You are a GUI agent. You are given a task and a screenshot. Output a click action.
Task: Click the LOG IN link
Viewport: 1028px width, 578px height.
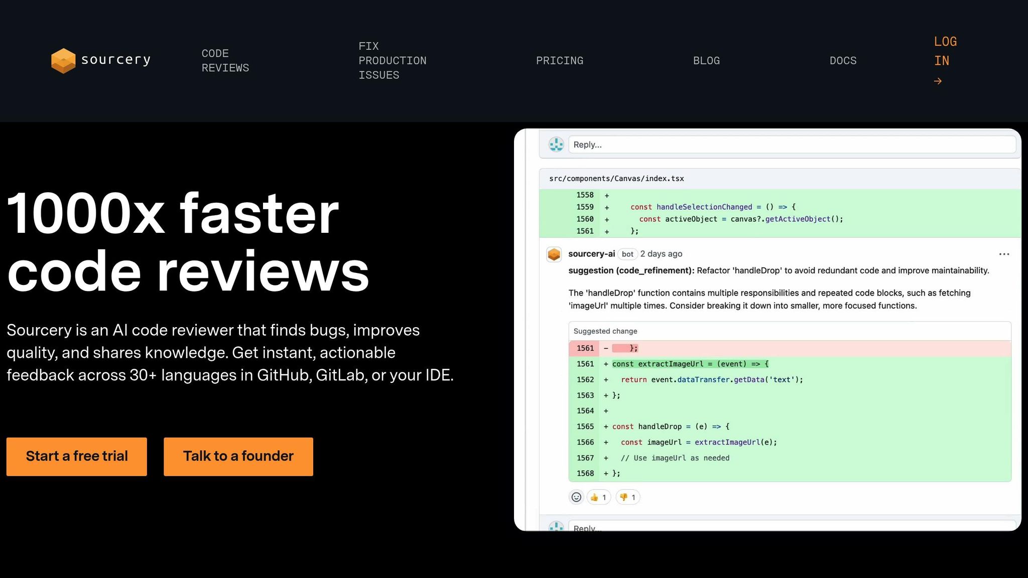pyautogui.click(x=945, y=51)
